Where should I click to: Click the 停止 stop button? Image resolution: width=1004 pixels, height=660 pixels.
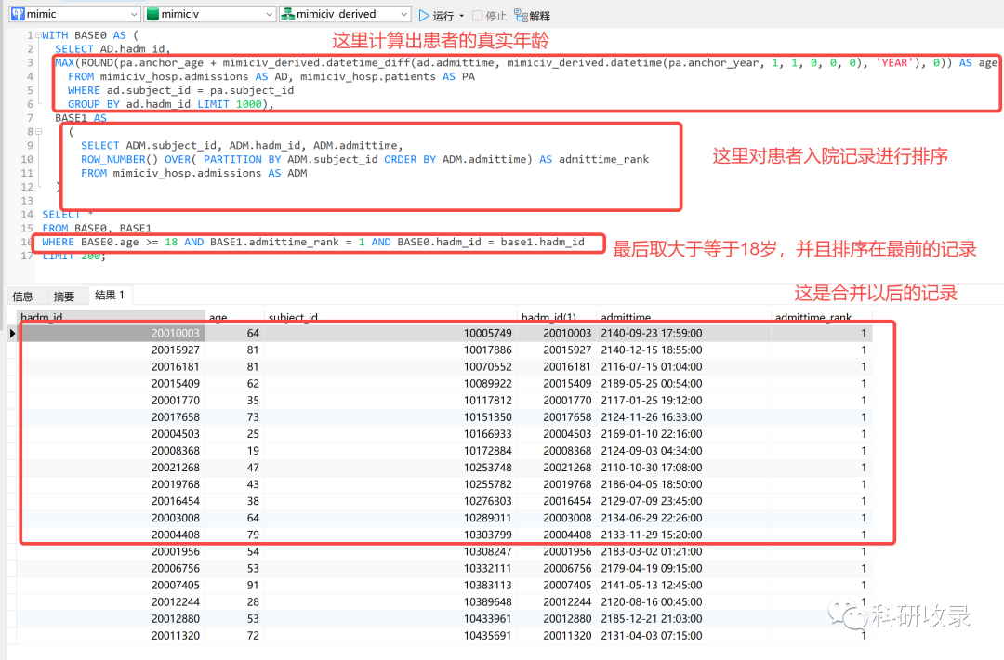tap(489, 16)
